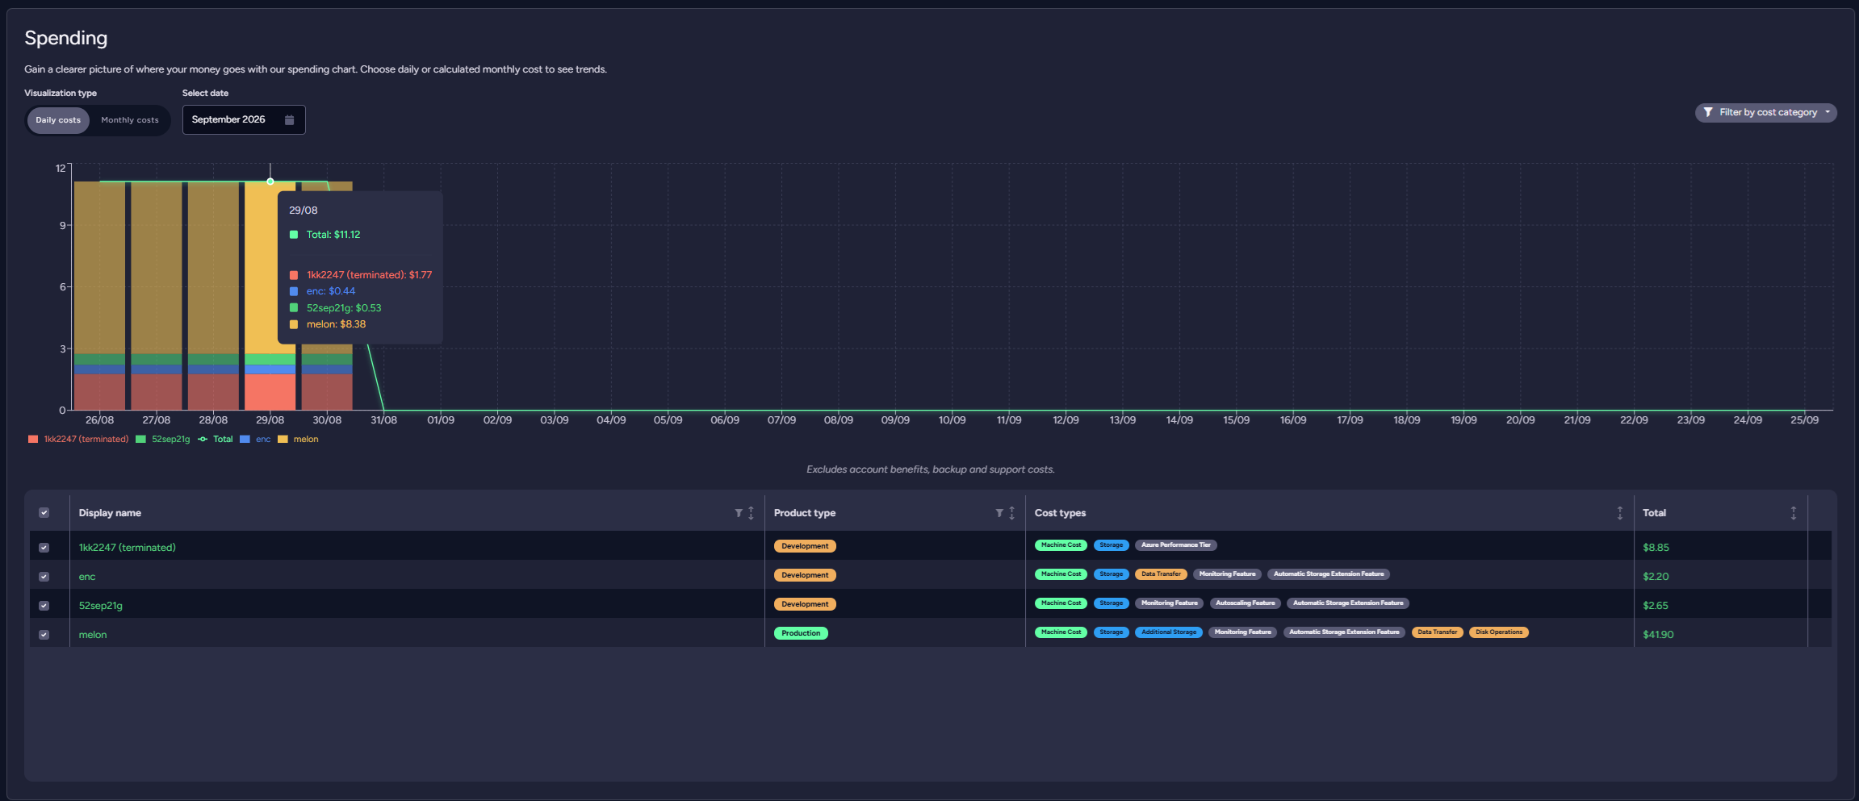
Task: Toggle enc blue legend swatch
Action: pyautogui.click(x=245, y=440)
